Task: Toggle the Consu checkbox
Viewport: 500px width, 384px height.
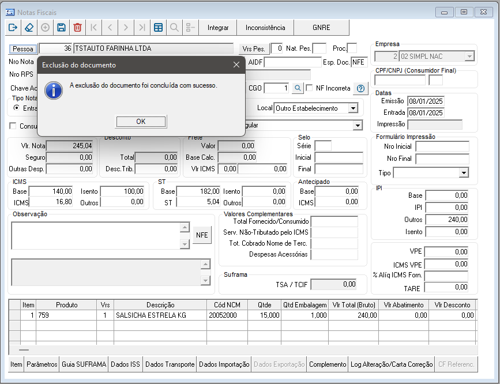Action: click(x=13, y=126)
